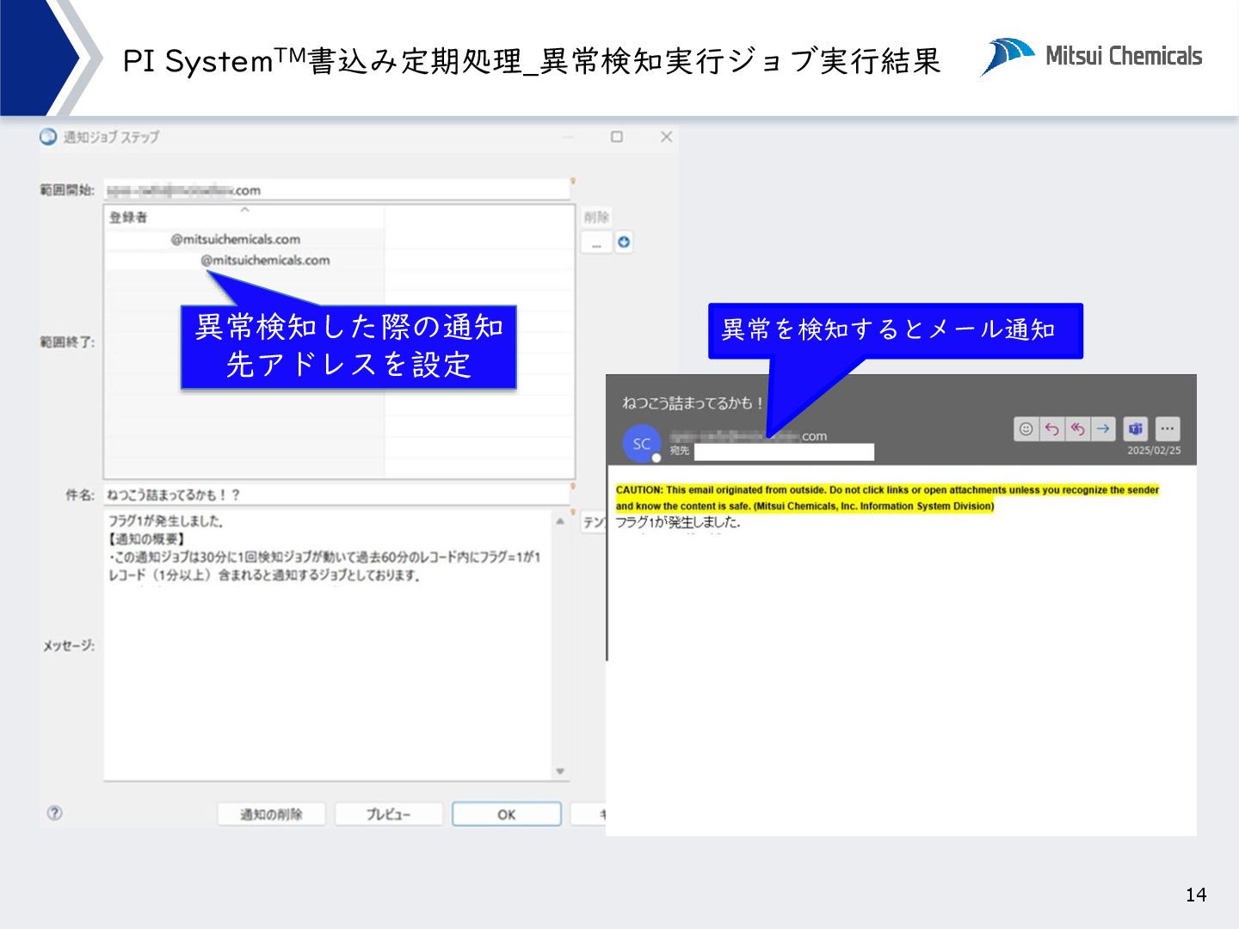
Task: Open the more actions ellipsis in the email header
Action: (1167, 428)
